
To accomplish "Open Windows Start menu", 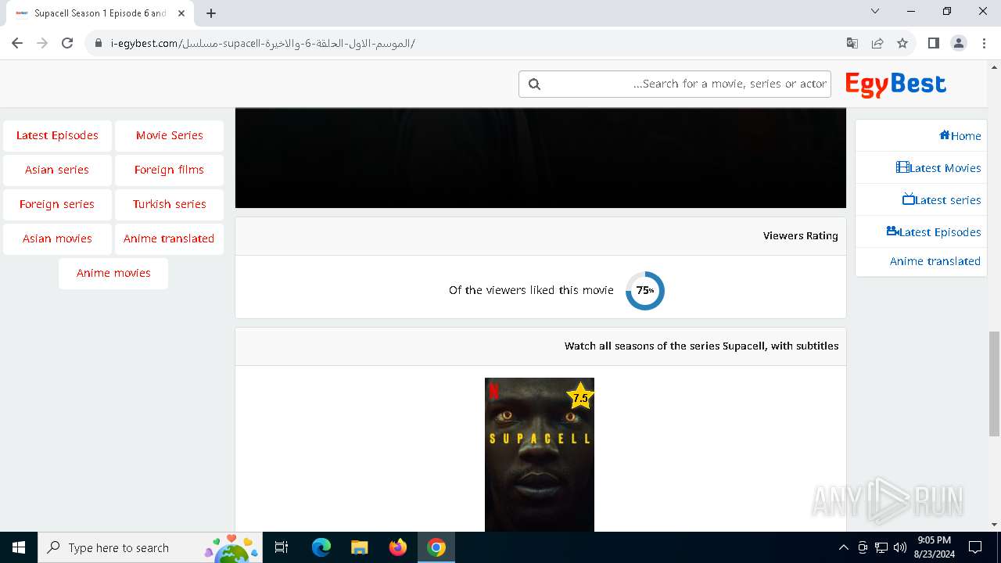I will (19, 547).
